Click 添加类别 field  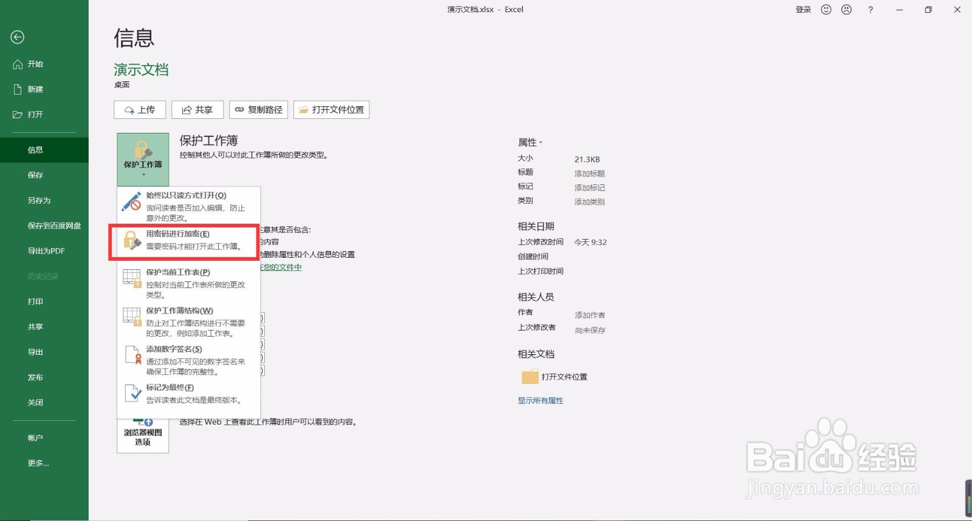589,202
